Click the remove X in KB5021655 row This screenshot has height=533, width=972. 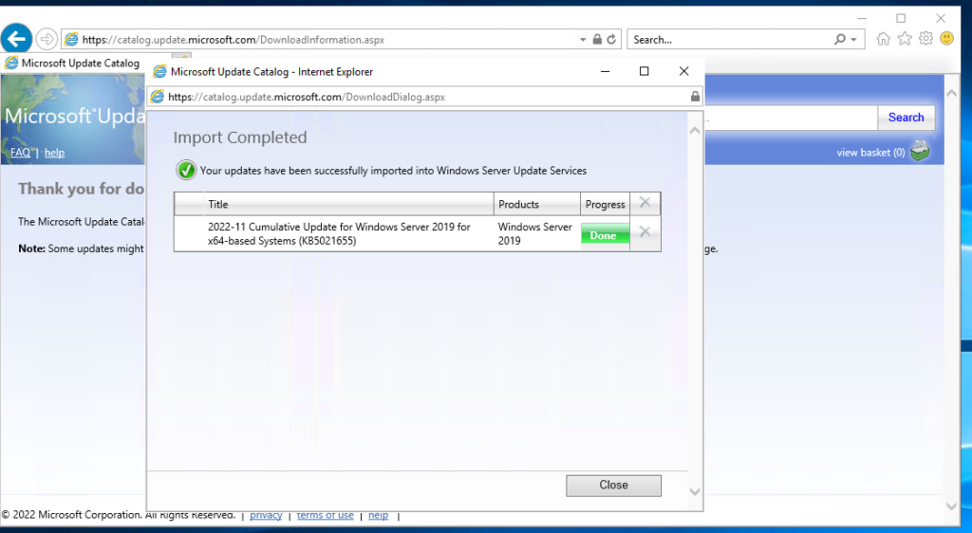[645, 231]
